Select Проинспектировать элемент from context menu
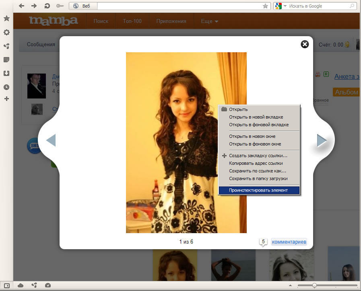 point(258,190)
